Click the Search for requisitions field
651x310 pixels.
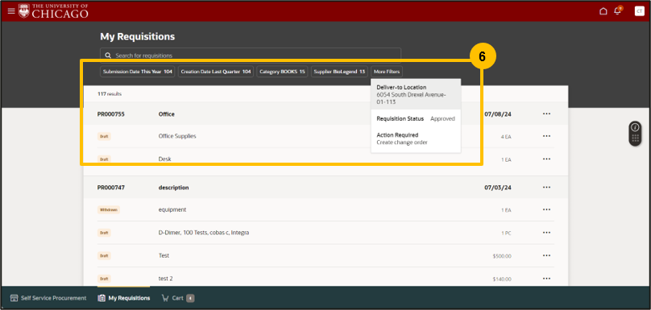tap(251, 56)
